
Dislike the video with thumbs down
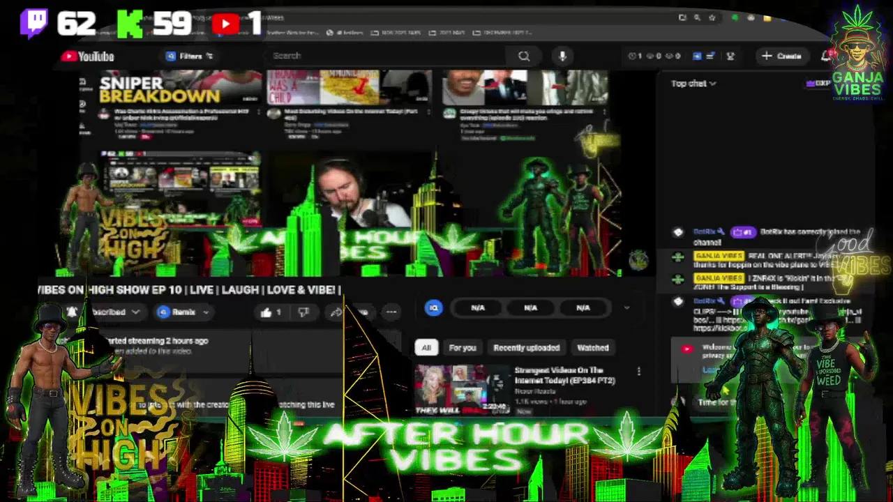tap(303, 312)
